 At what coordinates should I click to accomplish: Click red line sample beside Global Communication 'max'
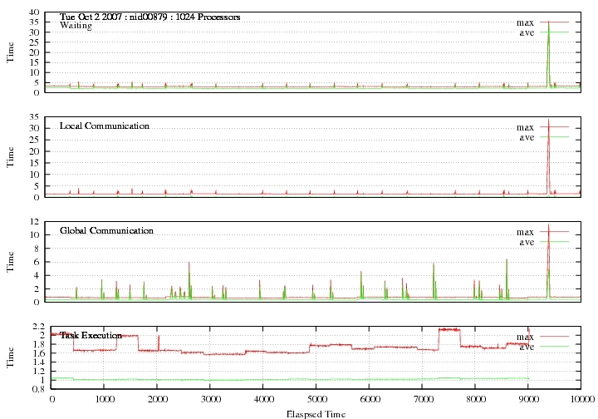pos(554,232)
